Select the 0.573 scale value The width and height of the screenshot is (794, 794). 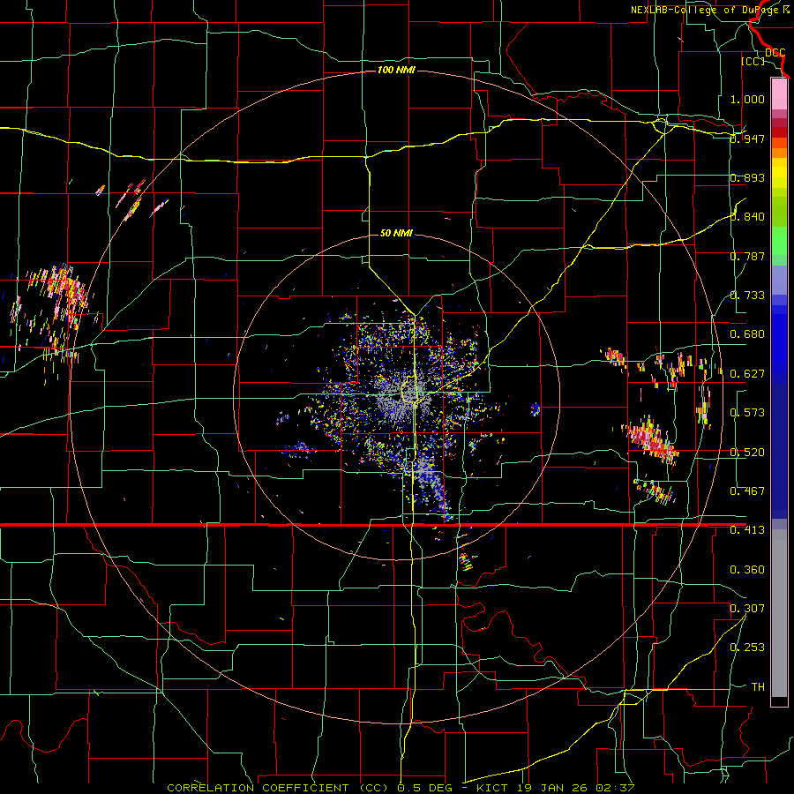pyautogui.click(x=747, y=413)
